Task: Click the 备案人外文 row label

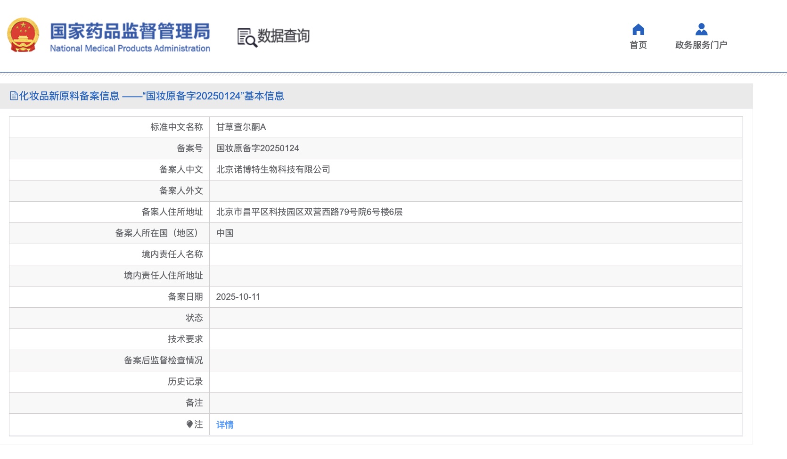Action: point(181,191)
